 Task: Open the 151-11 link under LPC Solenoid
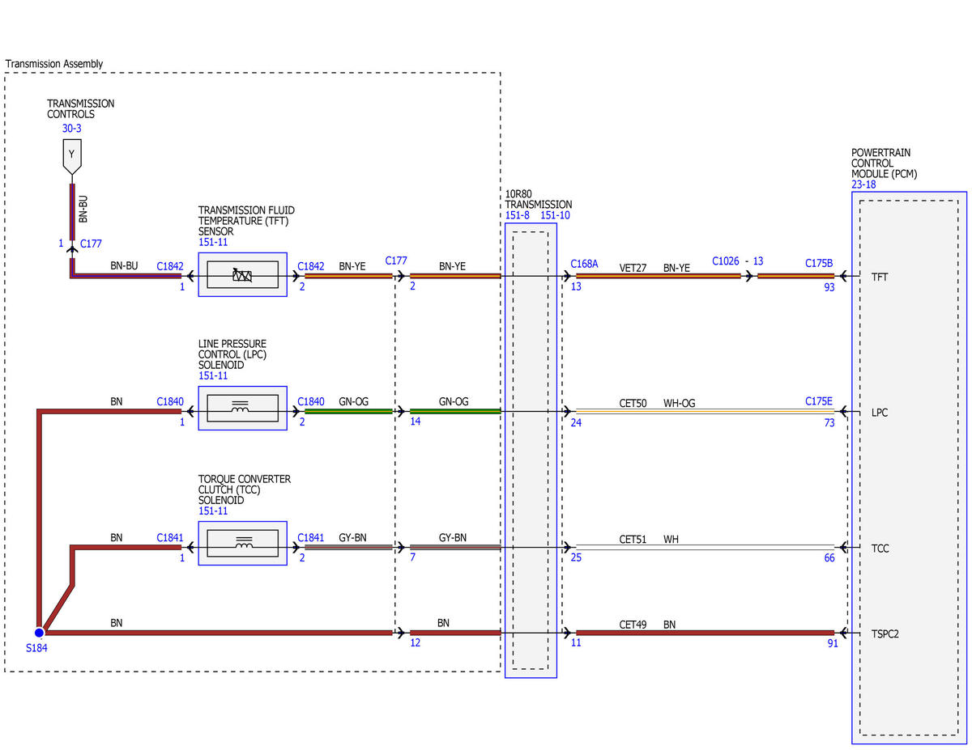(x=212, y=375)
